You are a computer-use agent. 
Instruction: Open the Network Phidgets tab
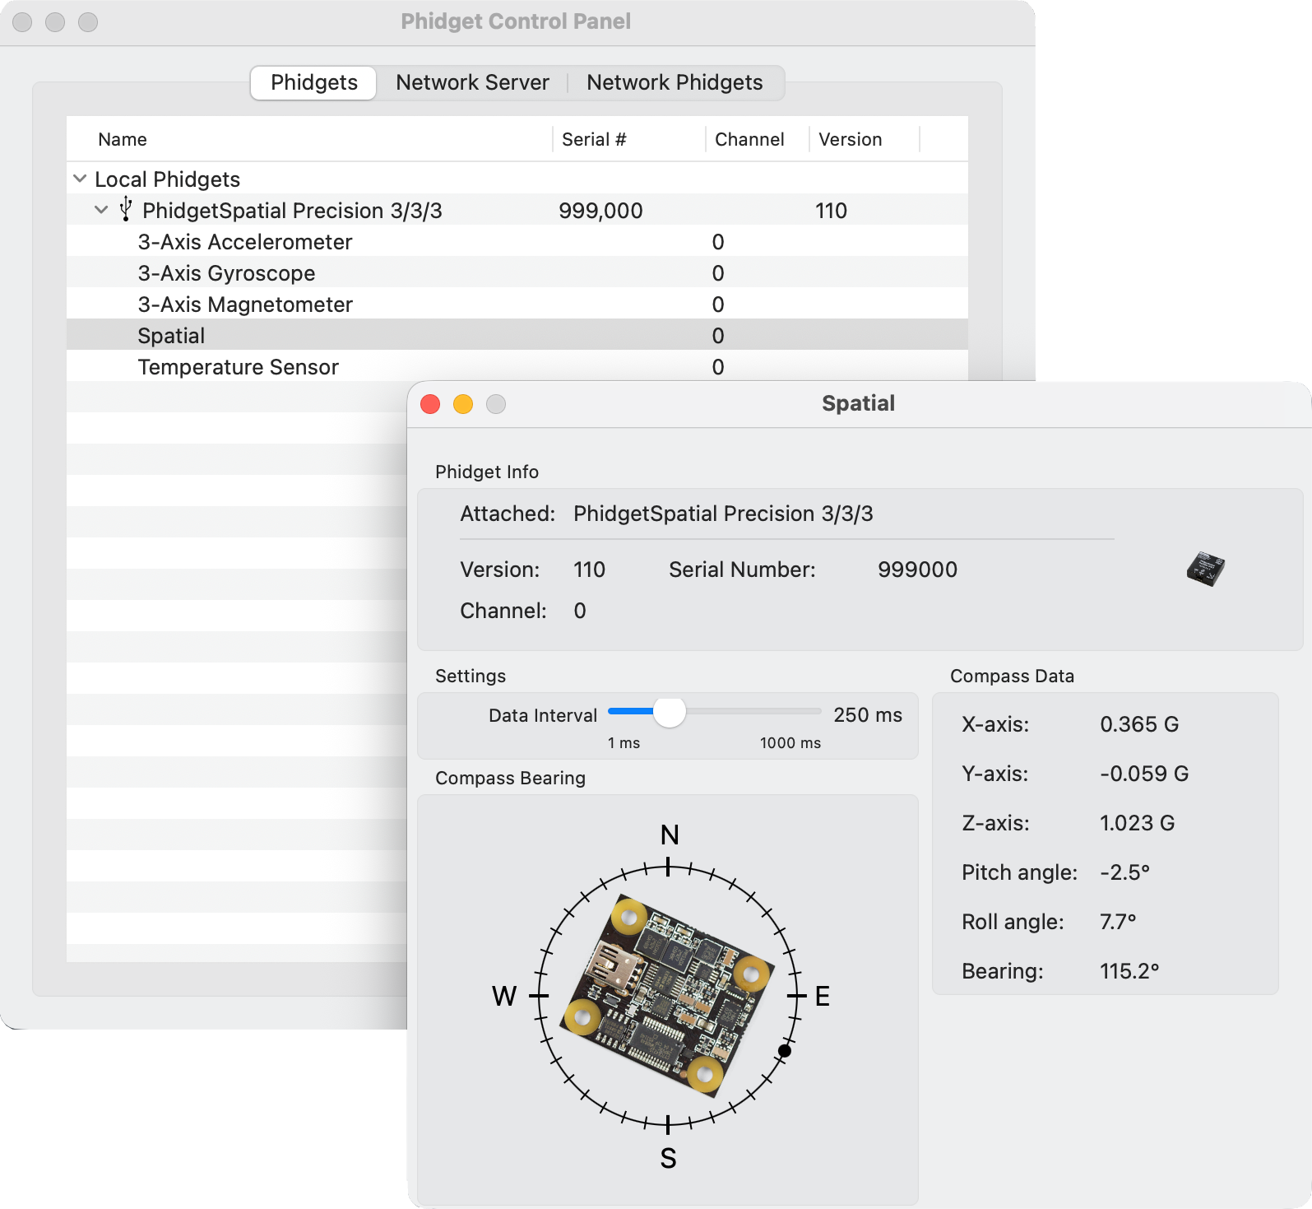tap(675, 83)
